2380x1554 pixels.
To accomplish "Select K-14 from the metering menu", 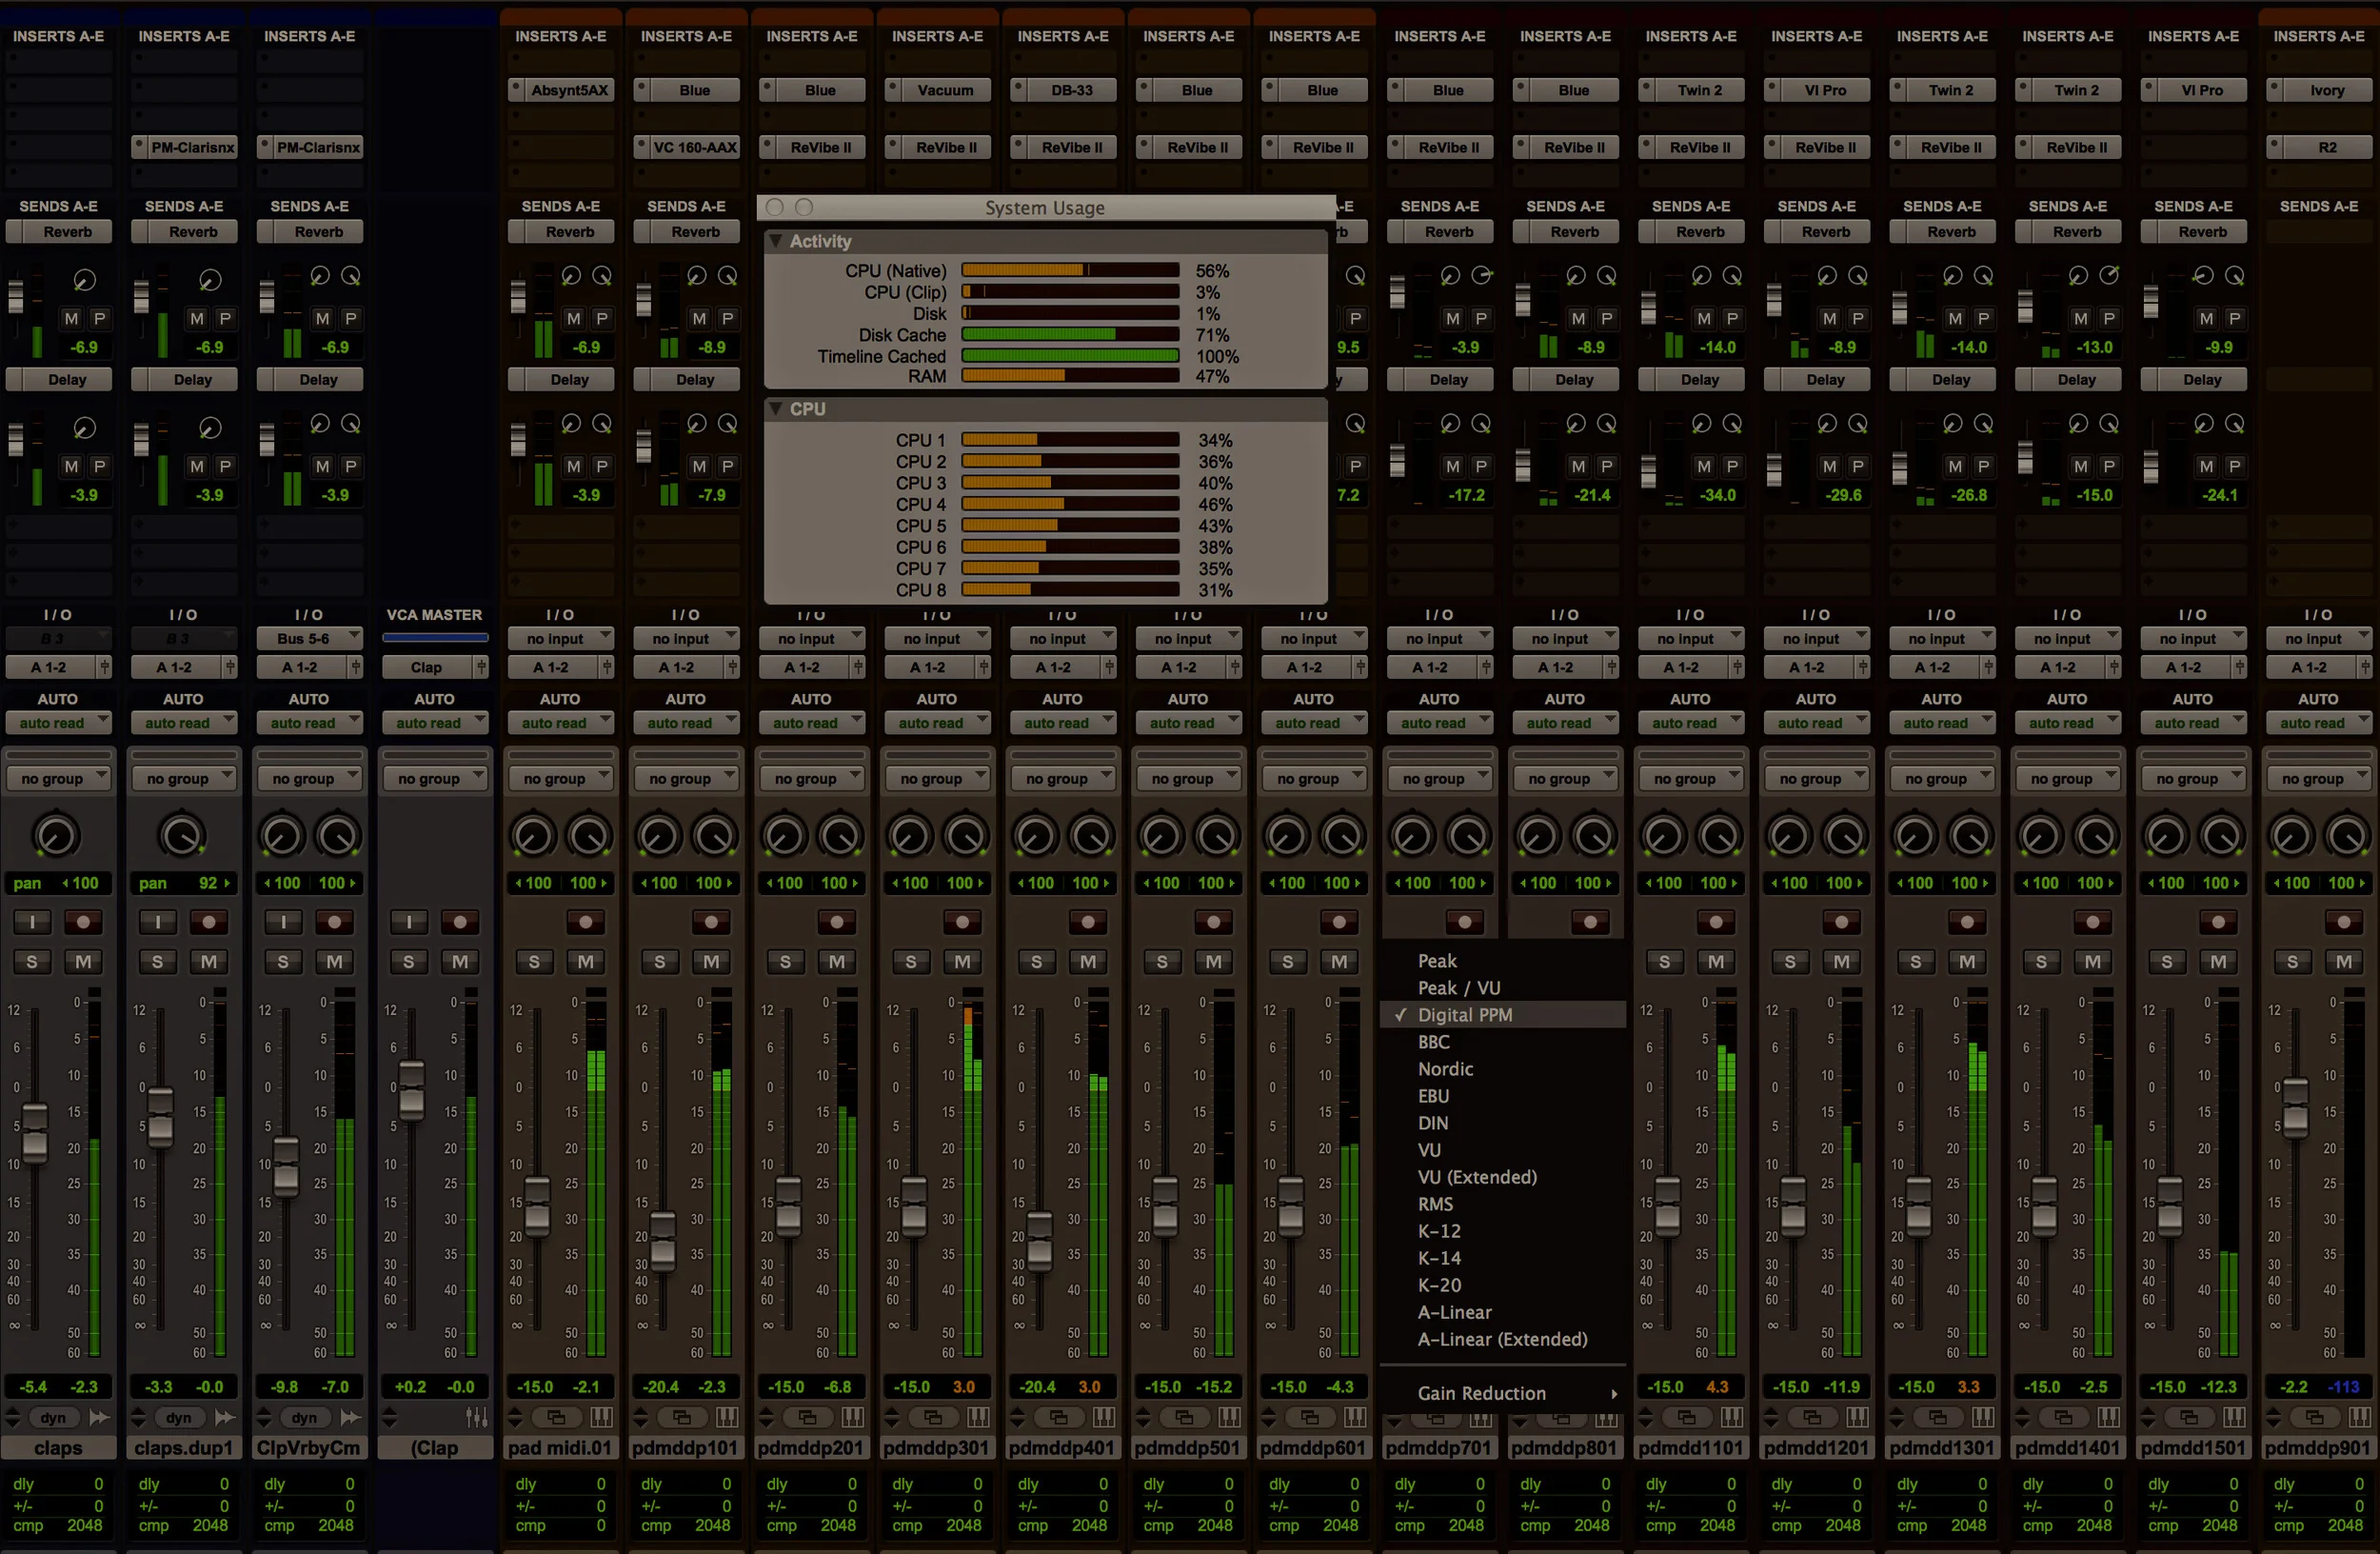I will coord(1440,1258).
